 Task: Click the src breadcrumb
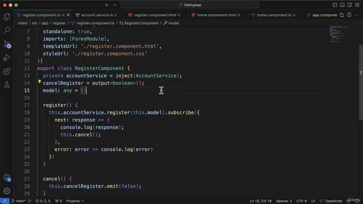[x=35, y=23]
